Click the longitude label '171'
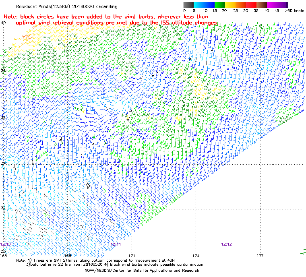 click(x=132, y=256)
